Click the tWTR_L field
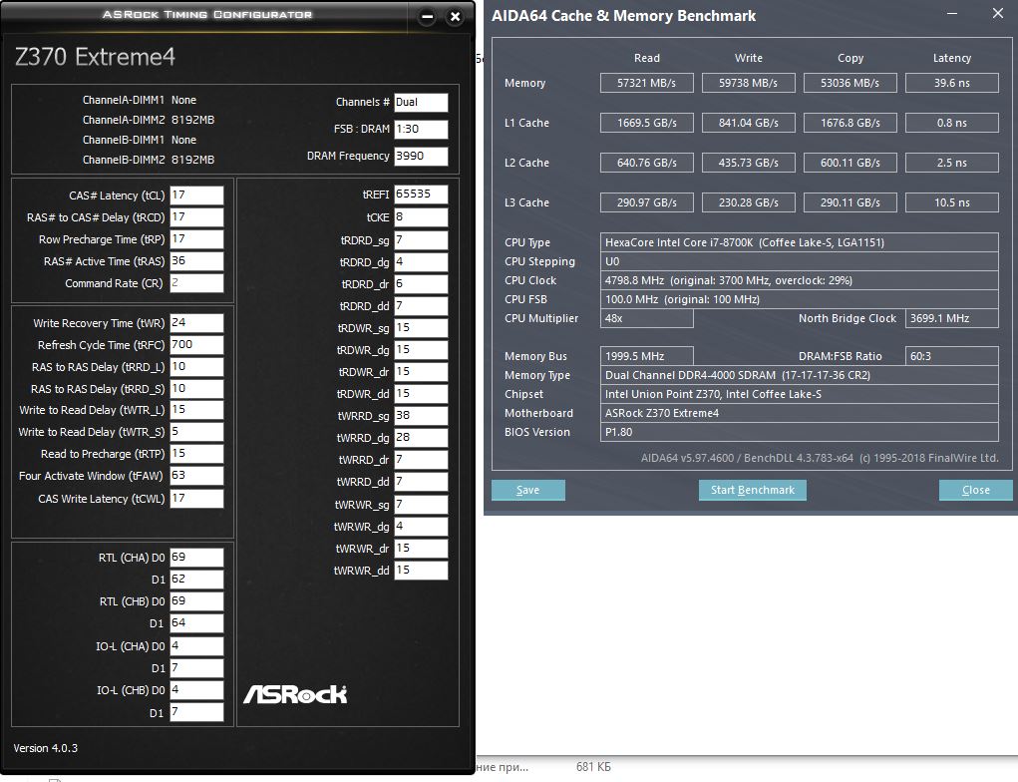 196,410
